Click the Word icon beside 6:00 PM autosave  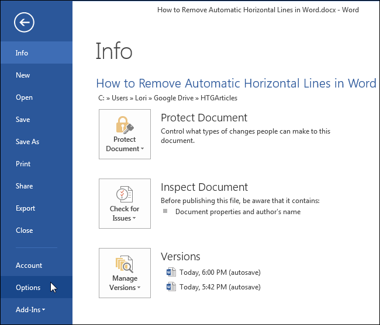click(171, 272)
